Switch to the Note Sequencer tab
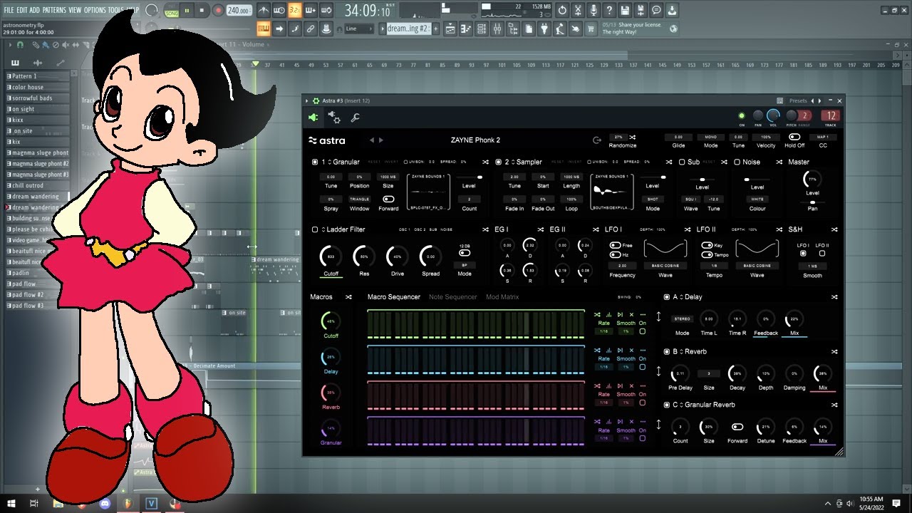Image resolution: width=912 pixels, height=513 pixels. [453, 297]
